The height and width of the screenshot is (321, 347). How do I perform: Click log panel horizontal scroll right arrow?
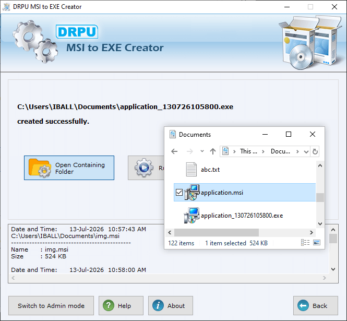pyautogui.click(x=325, y=278)
